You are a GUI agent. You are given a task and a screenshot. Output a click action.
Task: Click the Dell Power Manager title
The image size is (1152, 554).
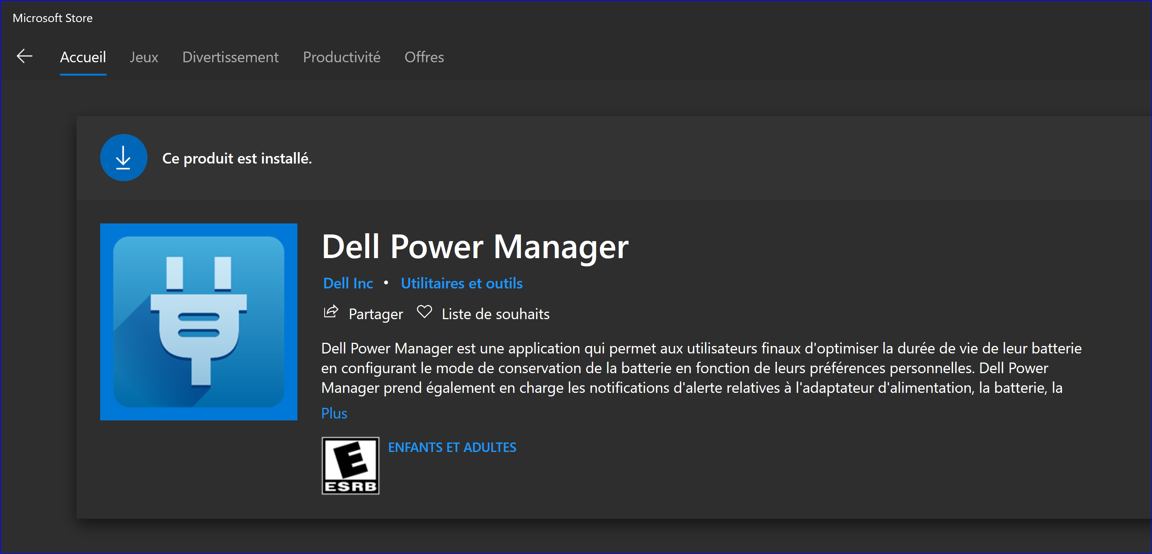[475, 247]
